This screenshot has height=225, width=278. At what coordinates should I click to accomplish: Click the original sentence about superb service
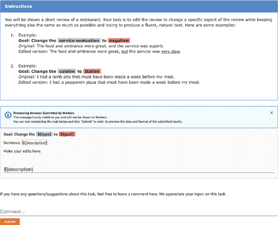coord(100,46)
